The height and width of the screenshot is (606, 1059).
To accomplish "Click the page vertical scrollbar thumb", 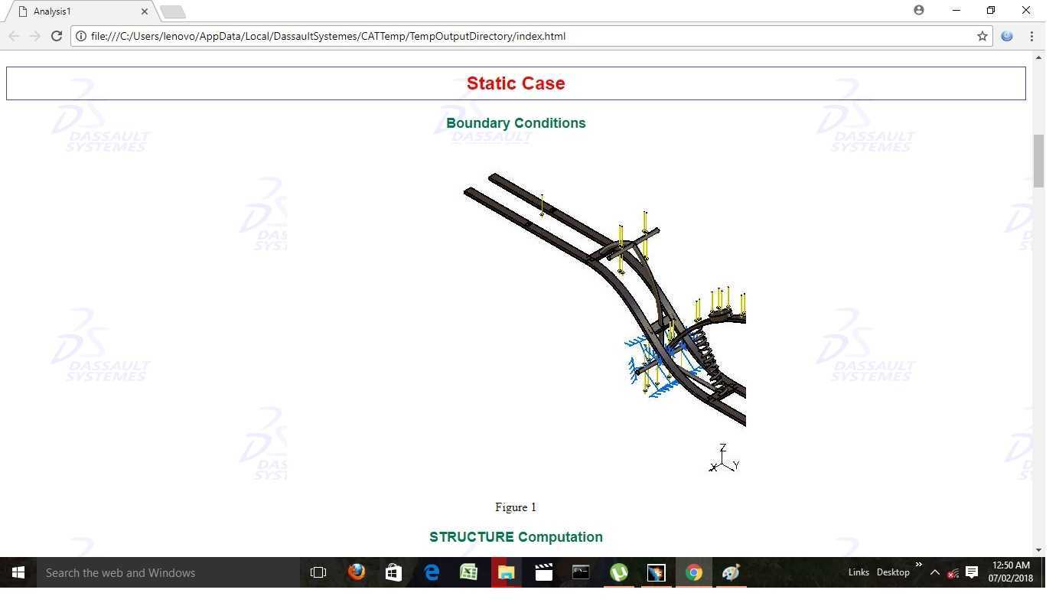I will pyautogui.click(x=1038, y=161).
